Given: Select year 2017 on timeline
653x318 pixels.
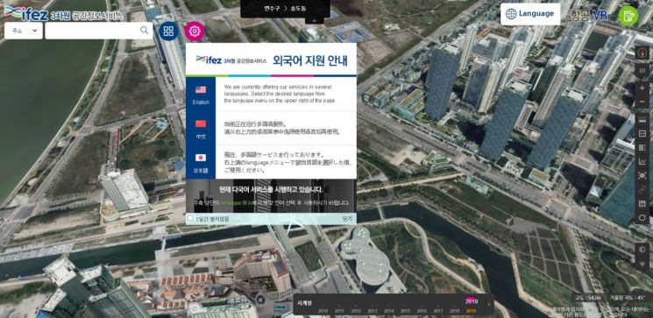Looking at the screenshot, I should pyautogui.click(x=438, y=311).
